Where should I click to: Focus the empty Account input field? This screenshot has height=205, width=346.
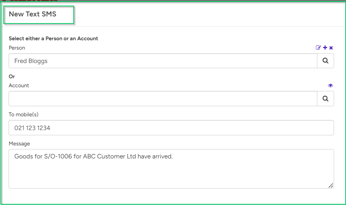pos(163,99)
